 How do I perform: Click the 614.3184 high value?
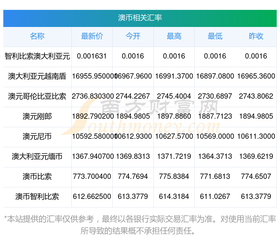click(x=174, y=197)
